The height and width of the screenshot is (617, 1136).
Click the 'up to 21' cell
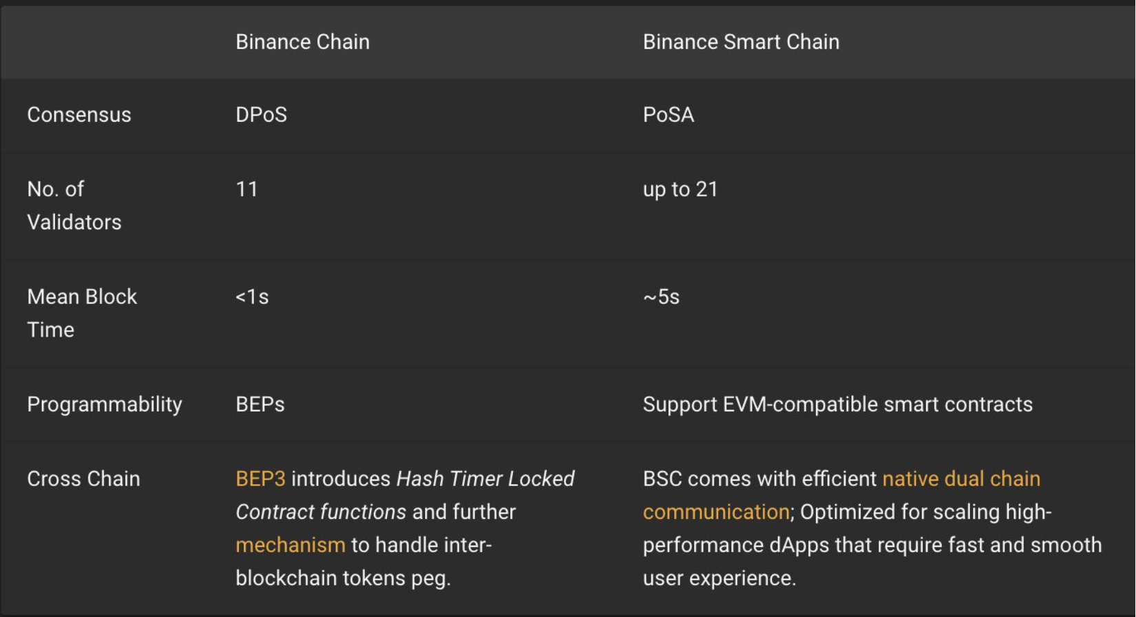tap(680, 189)
